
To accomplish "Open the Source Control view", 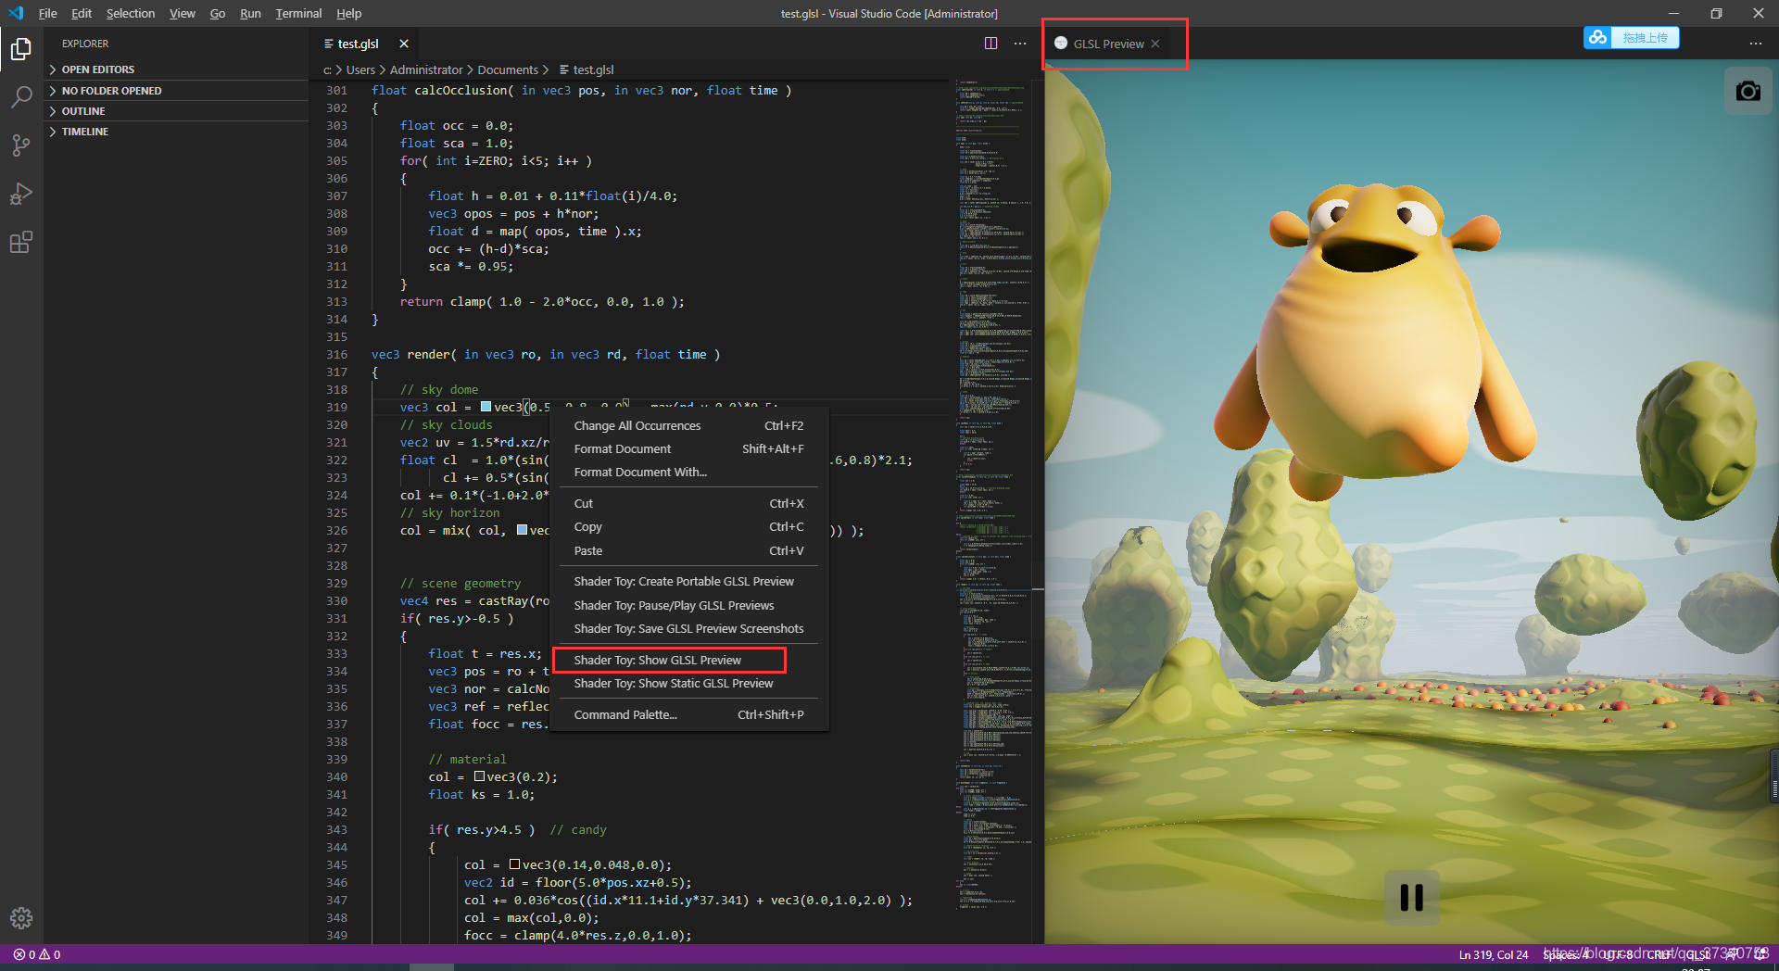I will [21, 145].
